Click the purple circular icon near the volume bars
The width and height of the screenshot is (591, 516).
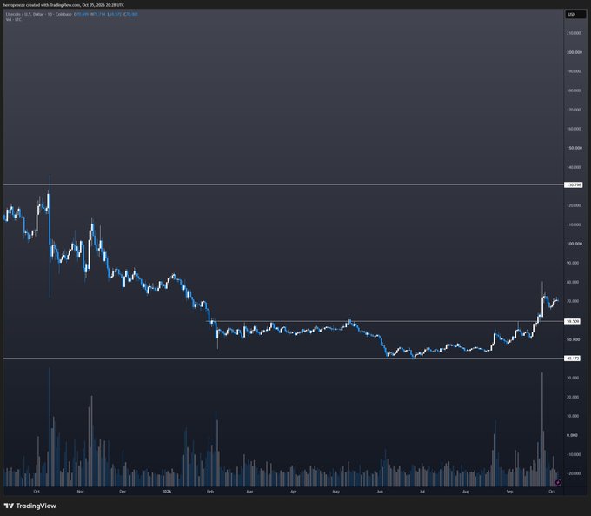click(558, 482)
